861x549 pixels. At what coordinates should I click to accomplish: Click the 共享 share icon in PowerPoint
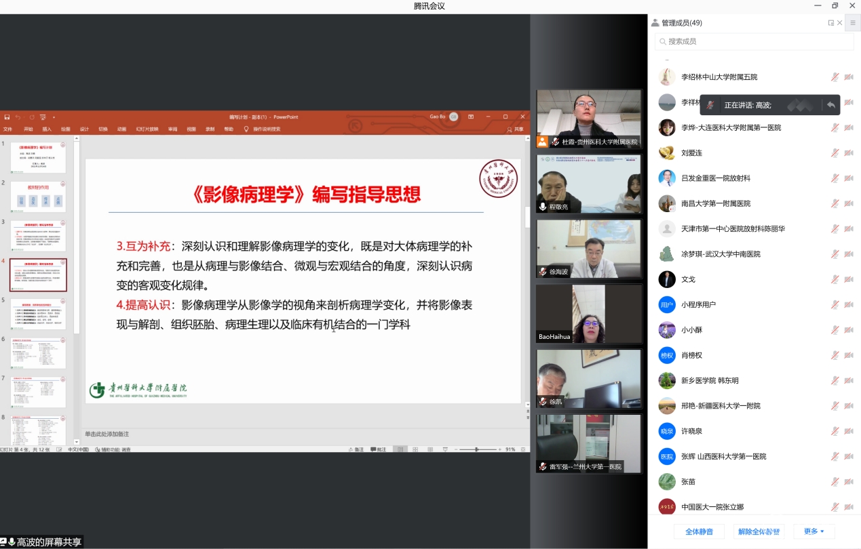[x=515, y=129]
